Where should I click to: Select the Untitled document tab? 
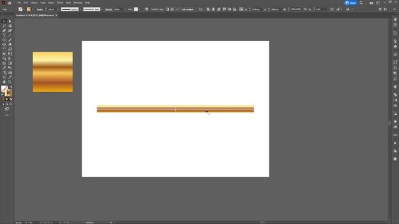(35, 16)
